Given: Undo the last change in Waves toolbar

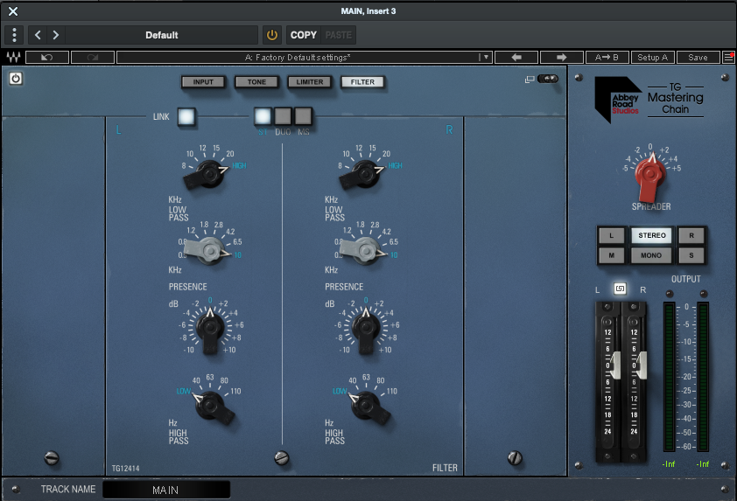Looking at the screenshot, I should point(47,58).
